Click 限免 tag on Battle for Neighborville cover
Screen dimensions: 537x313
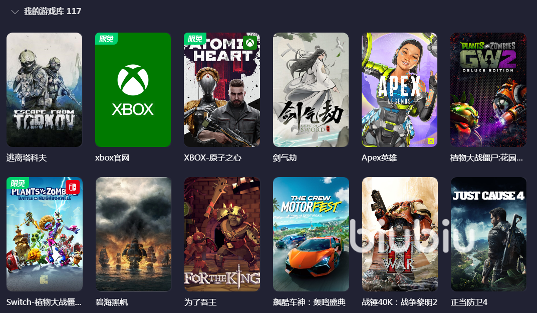[x=18, y=183]
